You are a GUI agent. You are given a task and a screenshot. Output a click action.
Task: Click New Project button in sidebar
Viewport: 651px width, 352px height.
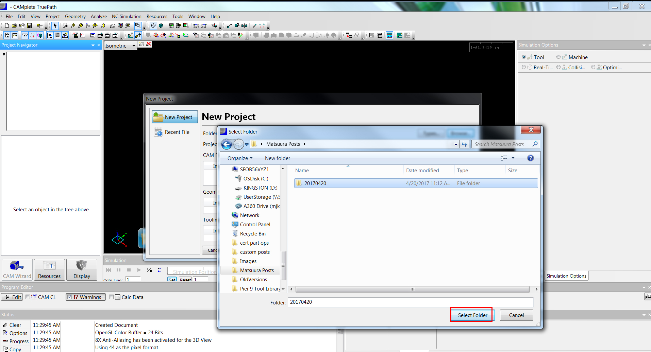click(x=175, y=117)
